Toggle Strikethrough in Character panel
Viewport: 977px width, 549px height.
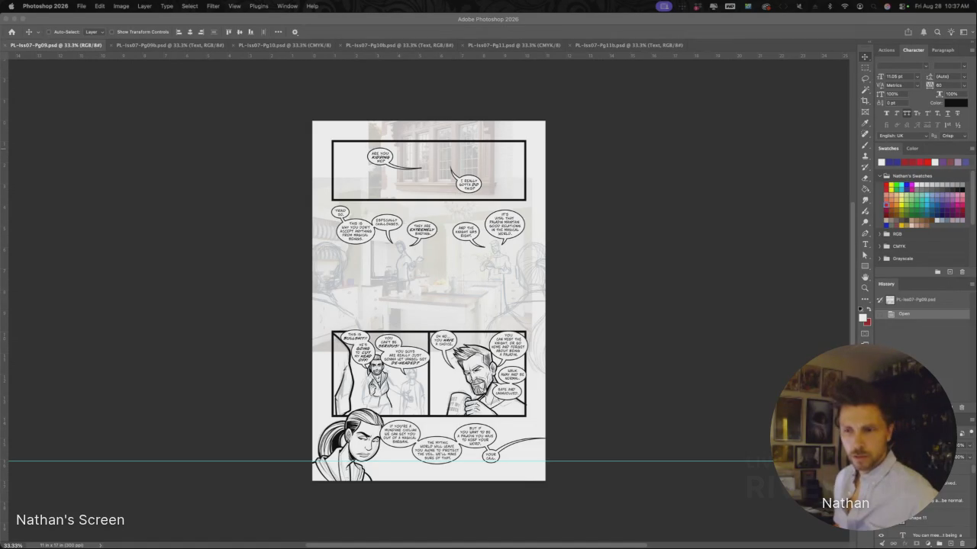957,113
